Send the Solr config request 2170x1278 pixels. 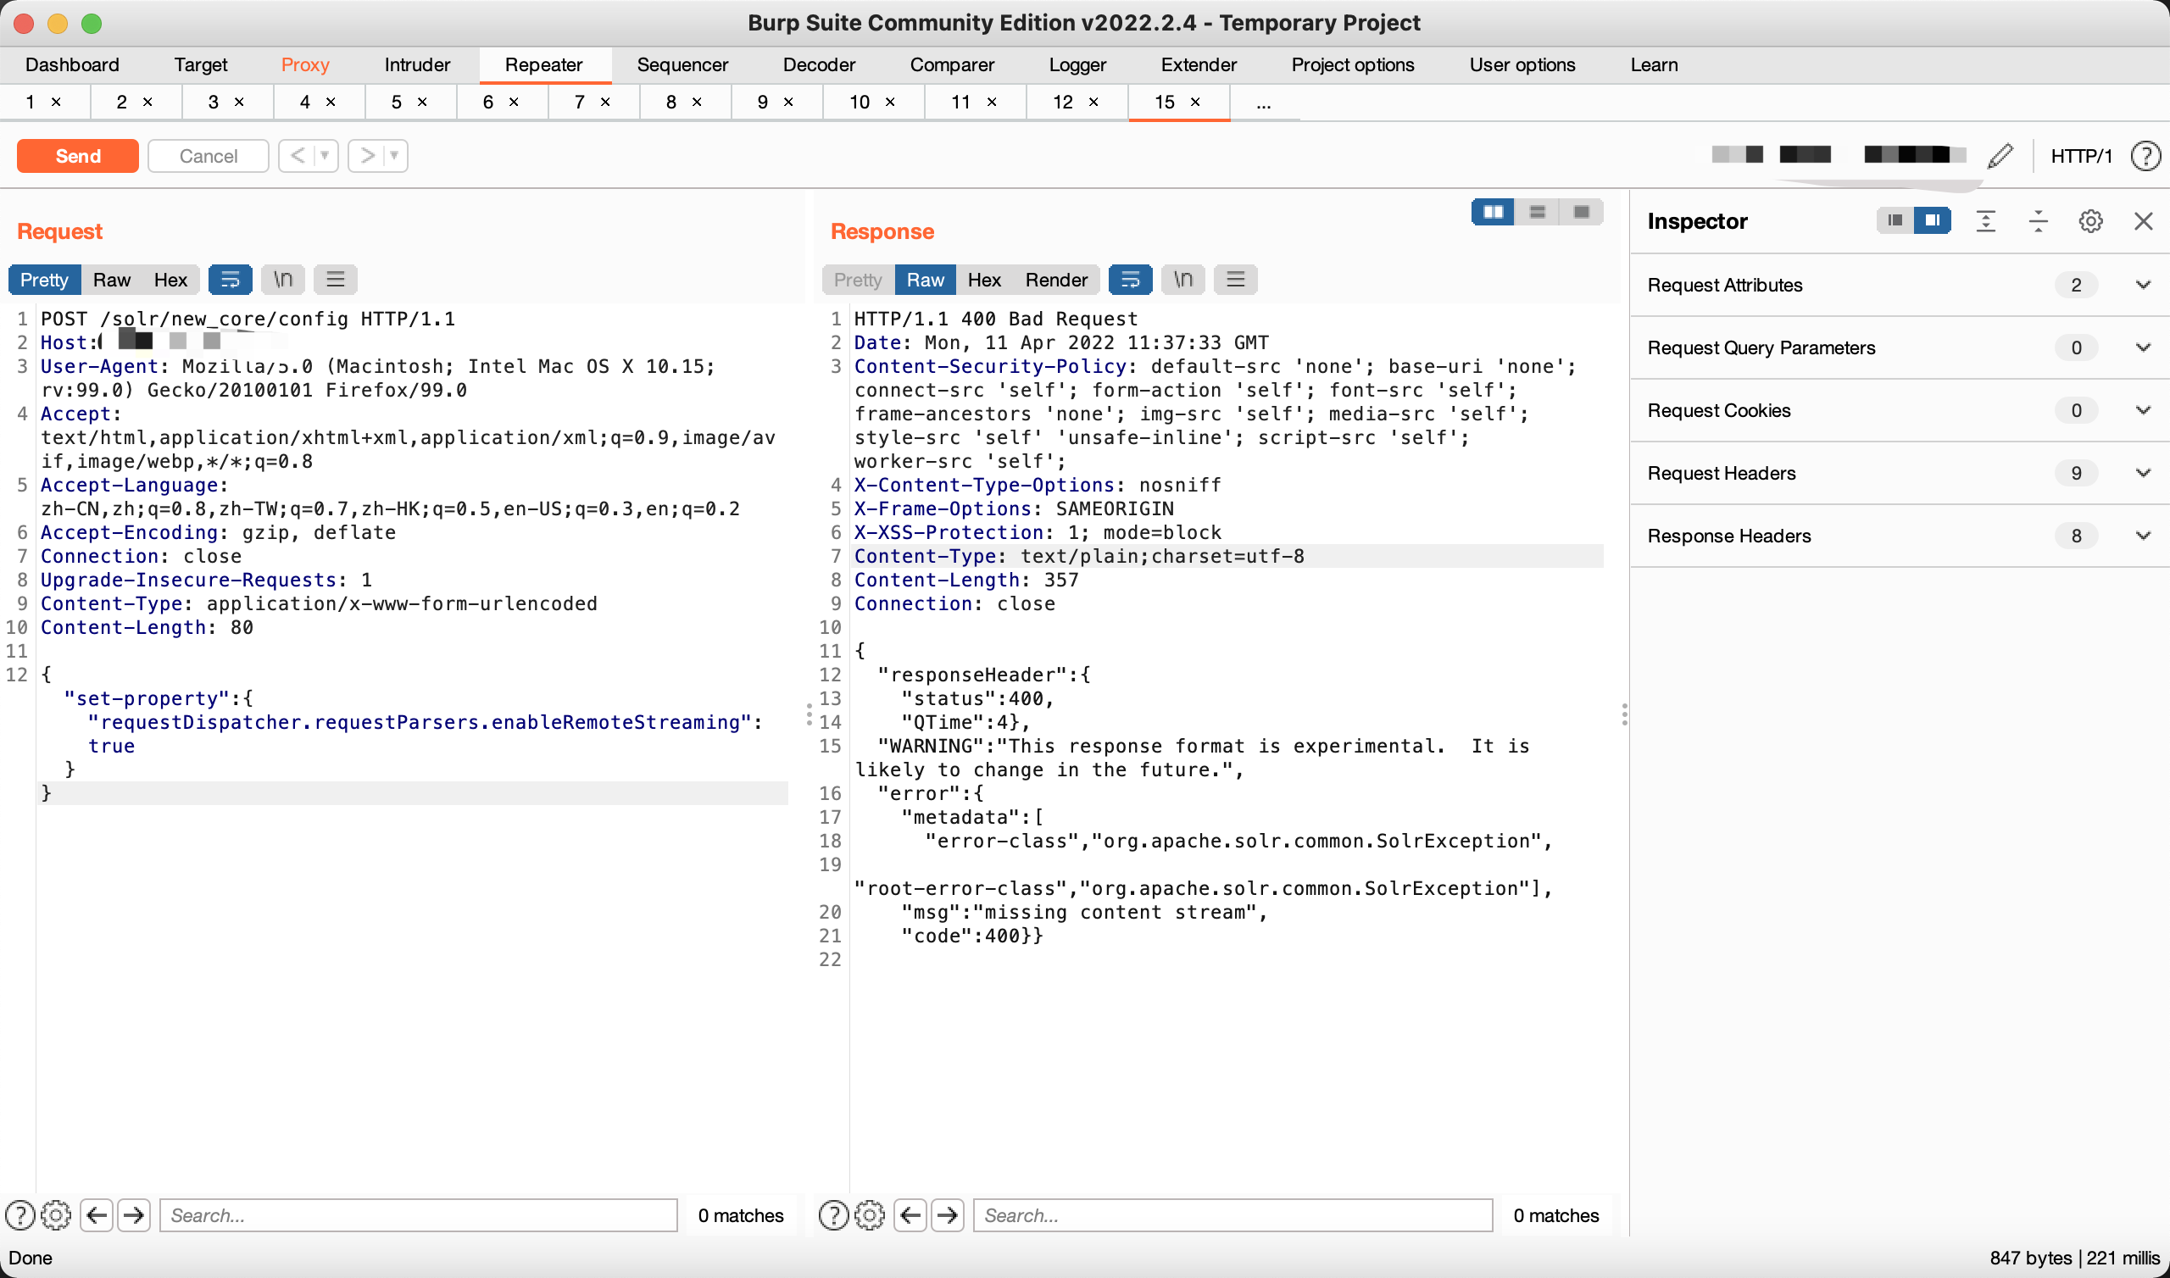pyautogui.click(x=76, y=156)
